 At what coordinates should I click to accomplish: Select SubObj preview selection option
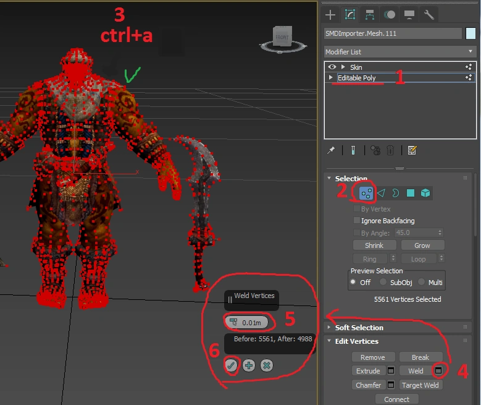coord(384,282)
